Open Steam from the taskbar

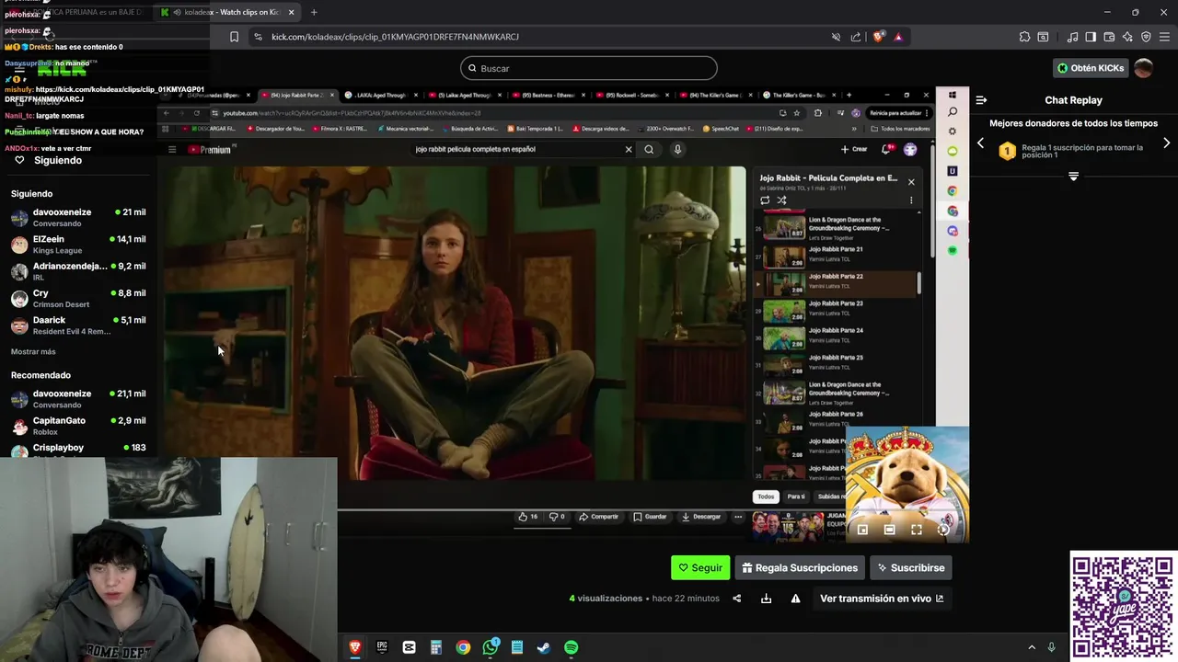tap(544, 647)
